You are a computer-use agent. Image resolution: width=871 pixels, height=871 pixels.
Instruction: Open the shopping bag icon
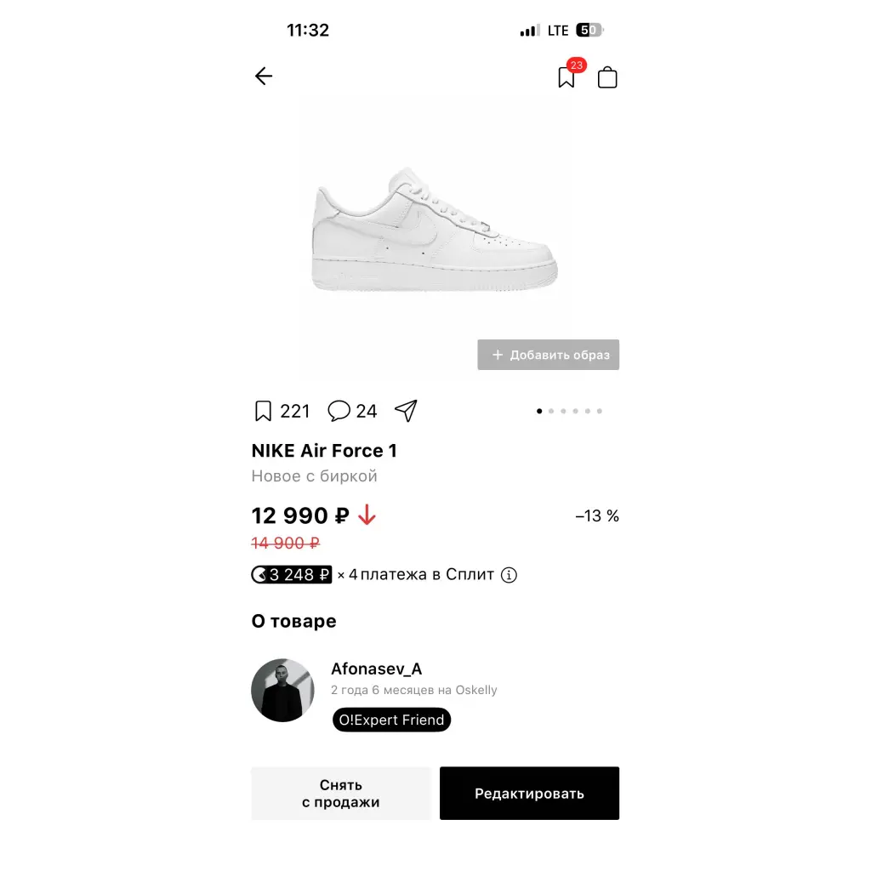[607, 77]
